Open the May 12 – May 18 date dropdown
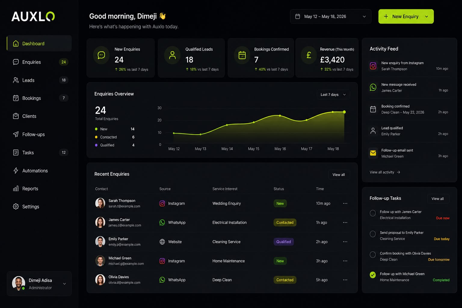Image resolution: width=462 pixels, height=308 pixels. tap(331, 17)
